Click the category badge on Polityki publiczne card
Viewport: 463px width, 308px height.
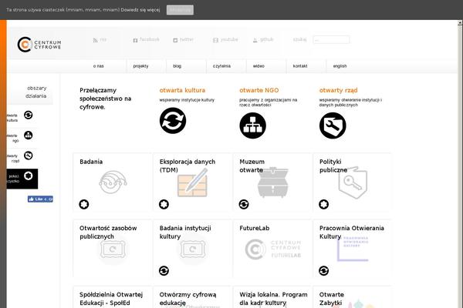click(323, 204)
